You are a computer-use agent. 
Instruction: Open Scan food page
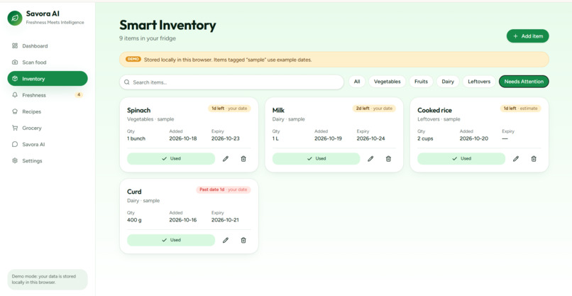tap(48, 62)
